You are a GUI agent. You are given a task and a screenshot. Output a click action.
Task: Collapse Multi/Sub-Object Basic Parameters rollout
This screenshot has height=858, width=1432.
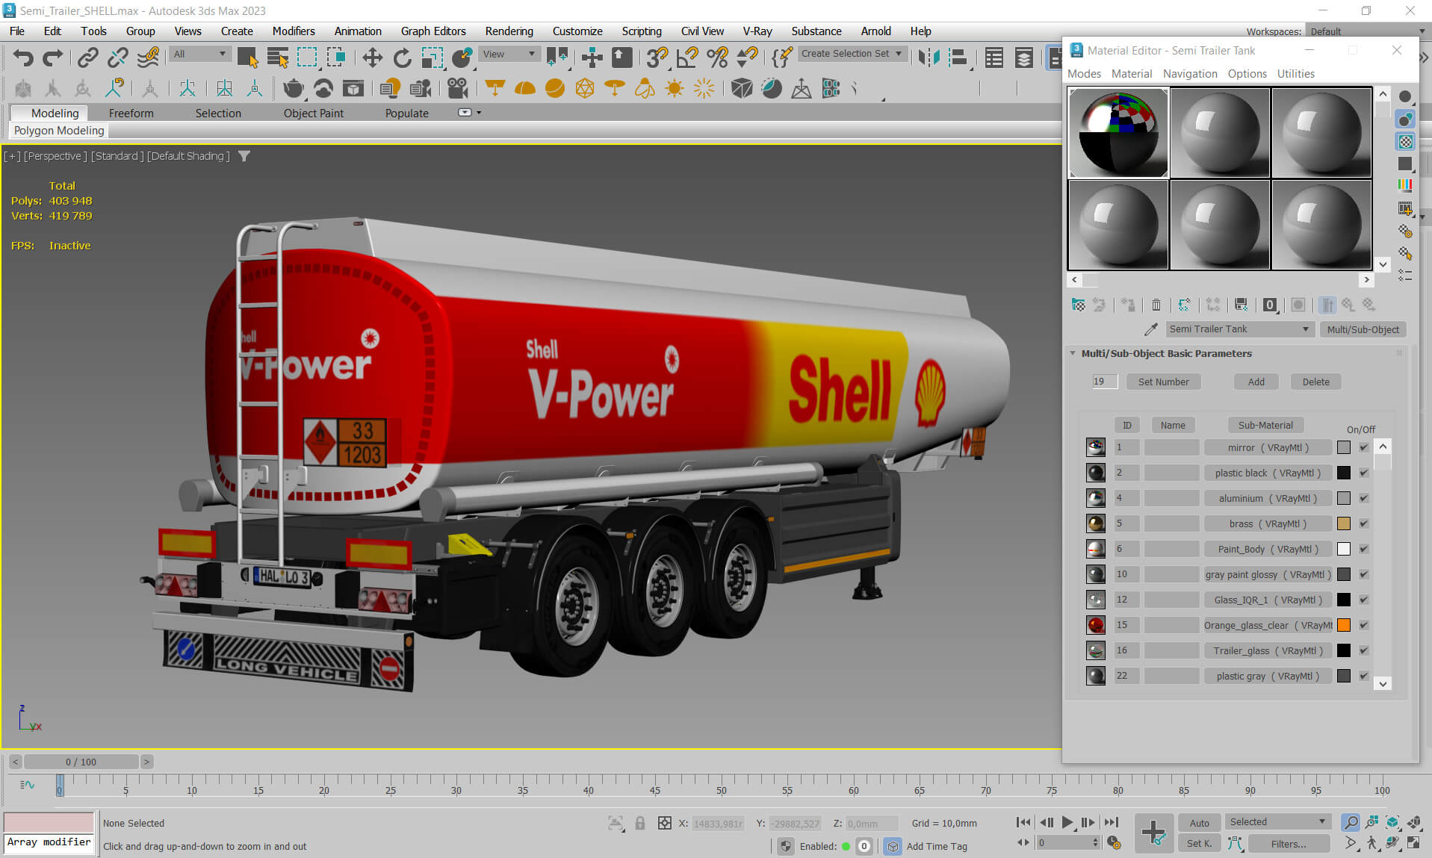[1073, 353]
